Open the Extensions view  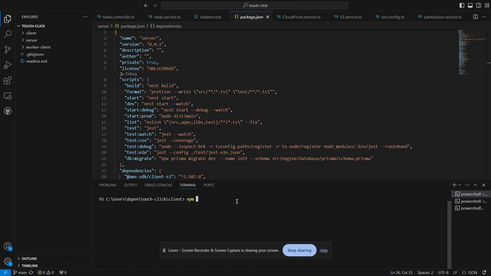pyautogui.click(x=8, y=80)
